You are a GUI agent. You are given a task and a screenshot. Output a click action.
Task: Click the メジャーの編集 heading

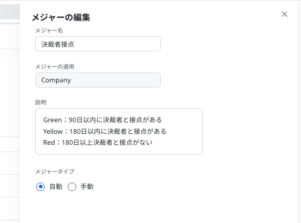[61, 17]
